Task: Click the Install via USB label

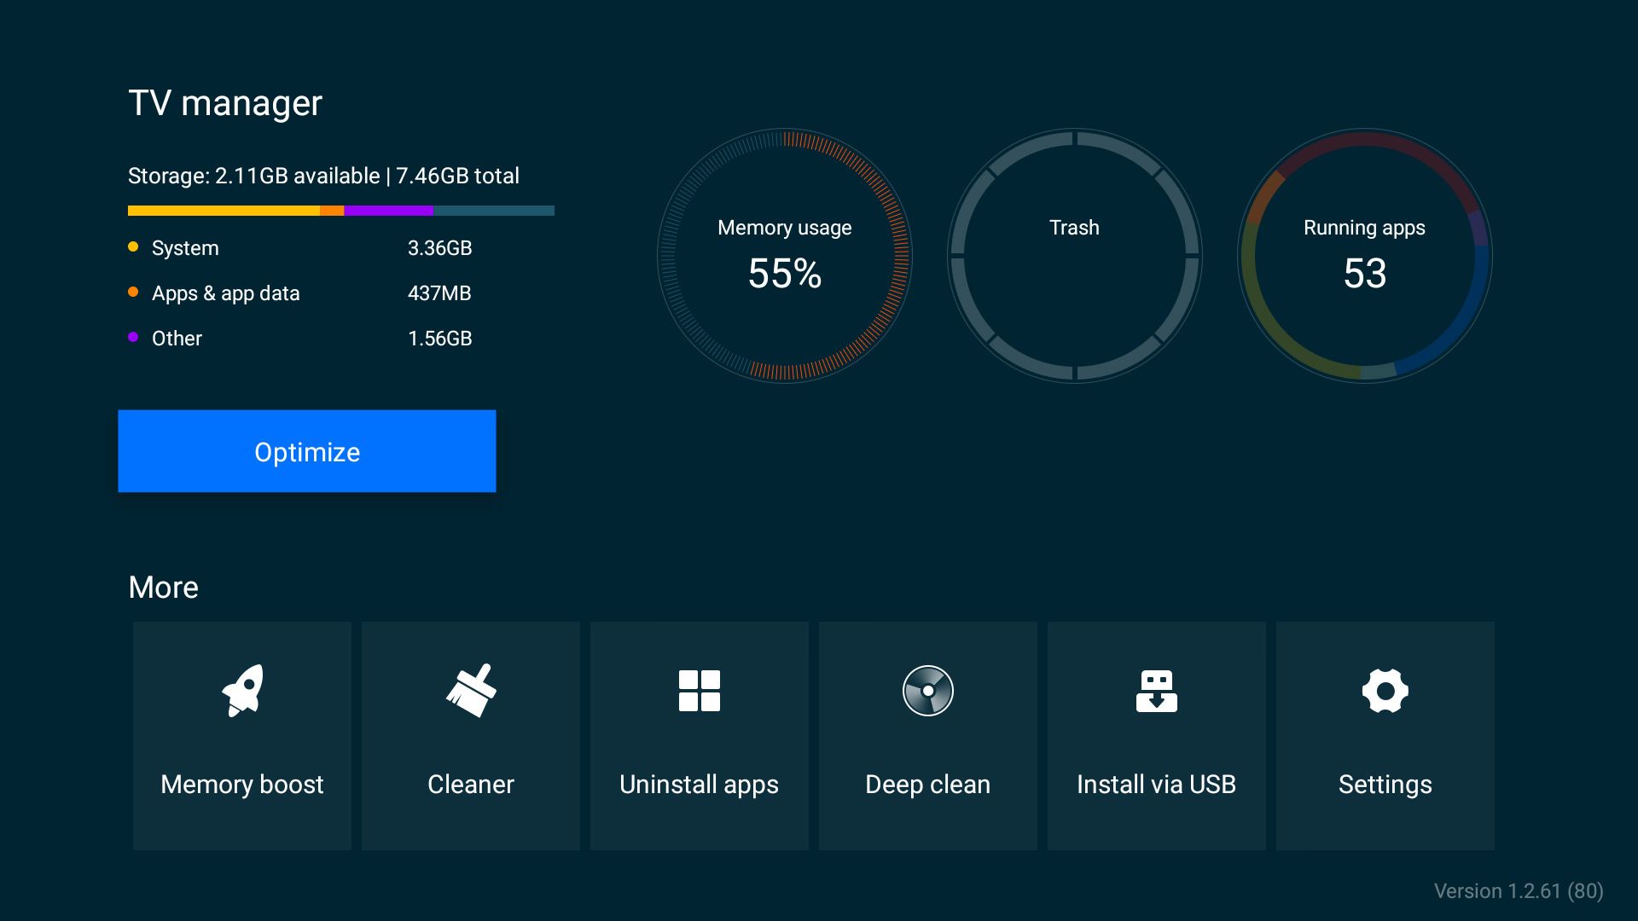Action: coord(1157,784)
